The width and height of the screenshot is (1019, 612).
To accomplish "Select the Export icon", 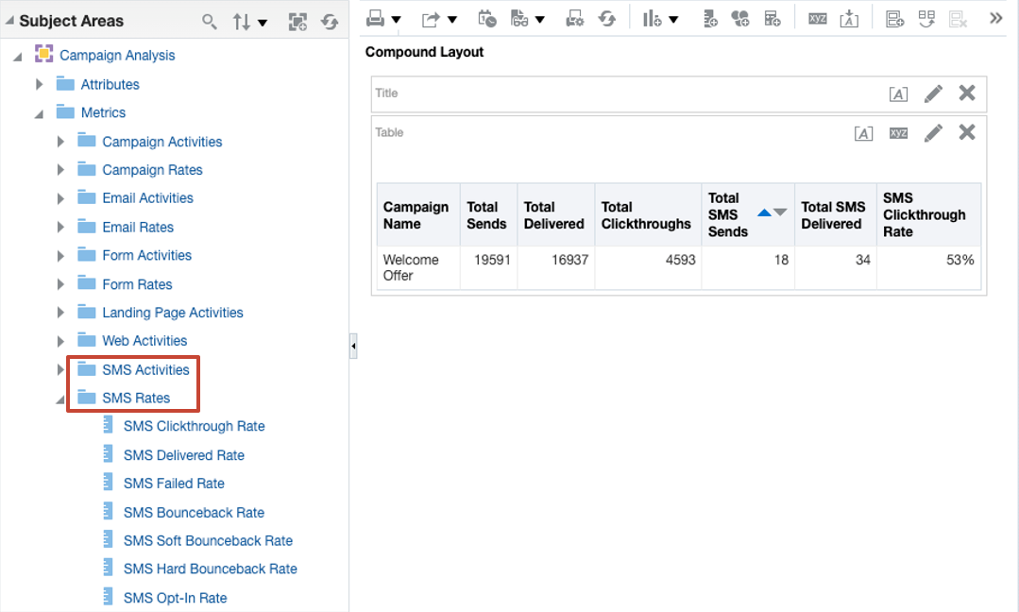I will (428, 18).
